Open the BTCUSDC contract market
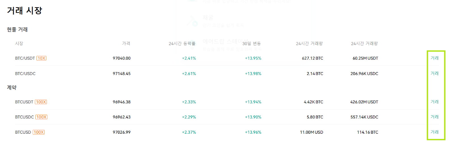Screen dimensions: 454x151 click(24, 117)
